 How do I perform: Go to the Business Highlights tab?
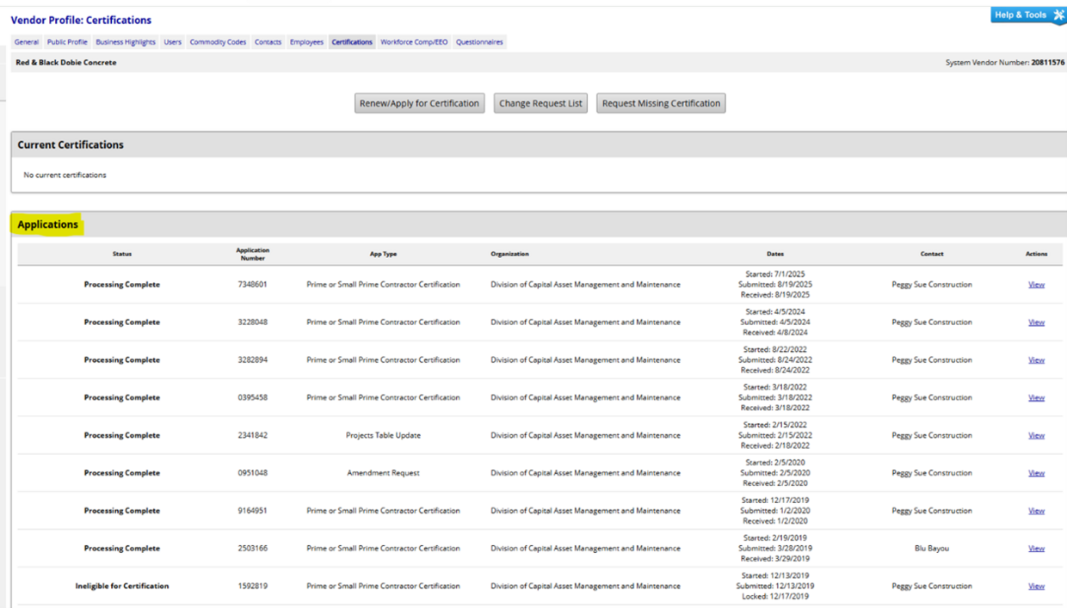[126, 42]
